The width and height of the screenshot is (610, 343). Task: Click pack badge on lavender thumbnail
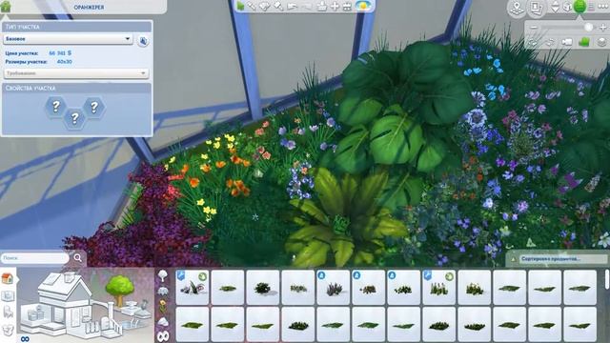coord(321,275)
